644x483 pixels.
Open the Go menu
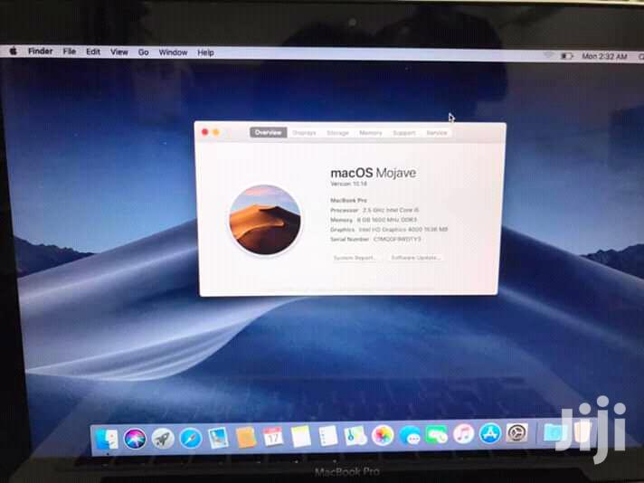[x=143, y=52]
